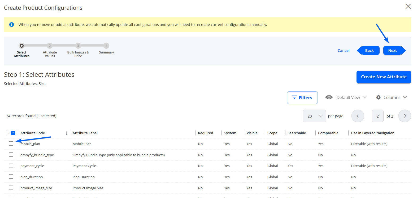Click the 'Omnyfy Bundle Type' label cell

tap(119, 155)
